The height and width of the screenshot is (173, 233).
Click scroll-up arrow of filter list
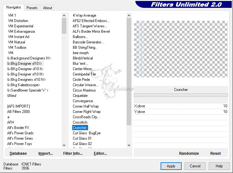[129, 15]
